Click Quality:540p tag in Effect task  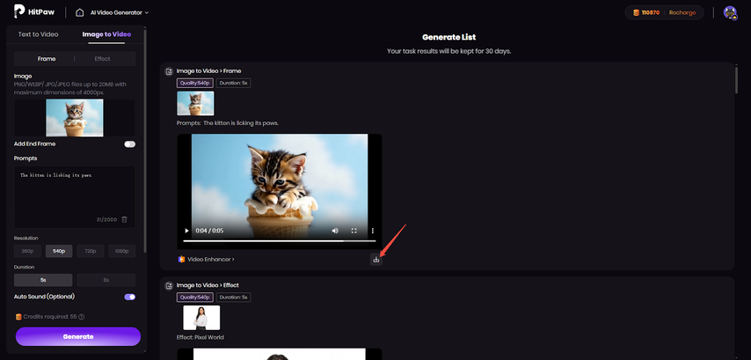(195, 298)
